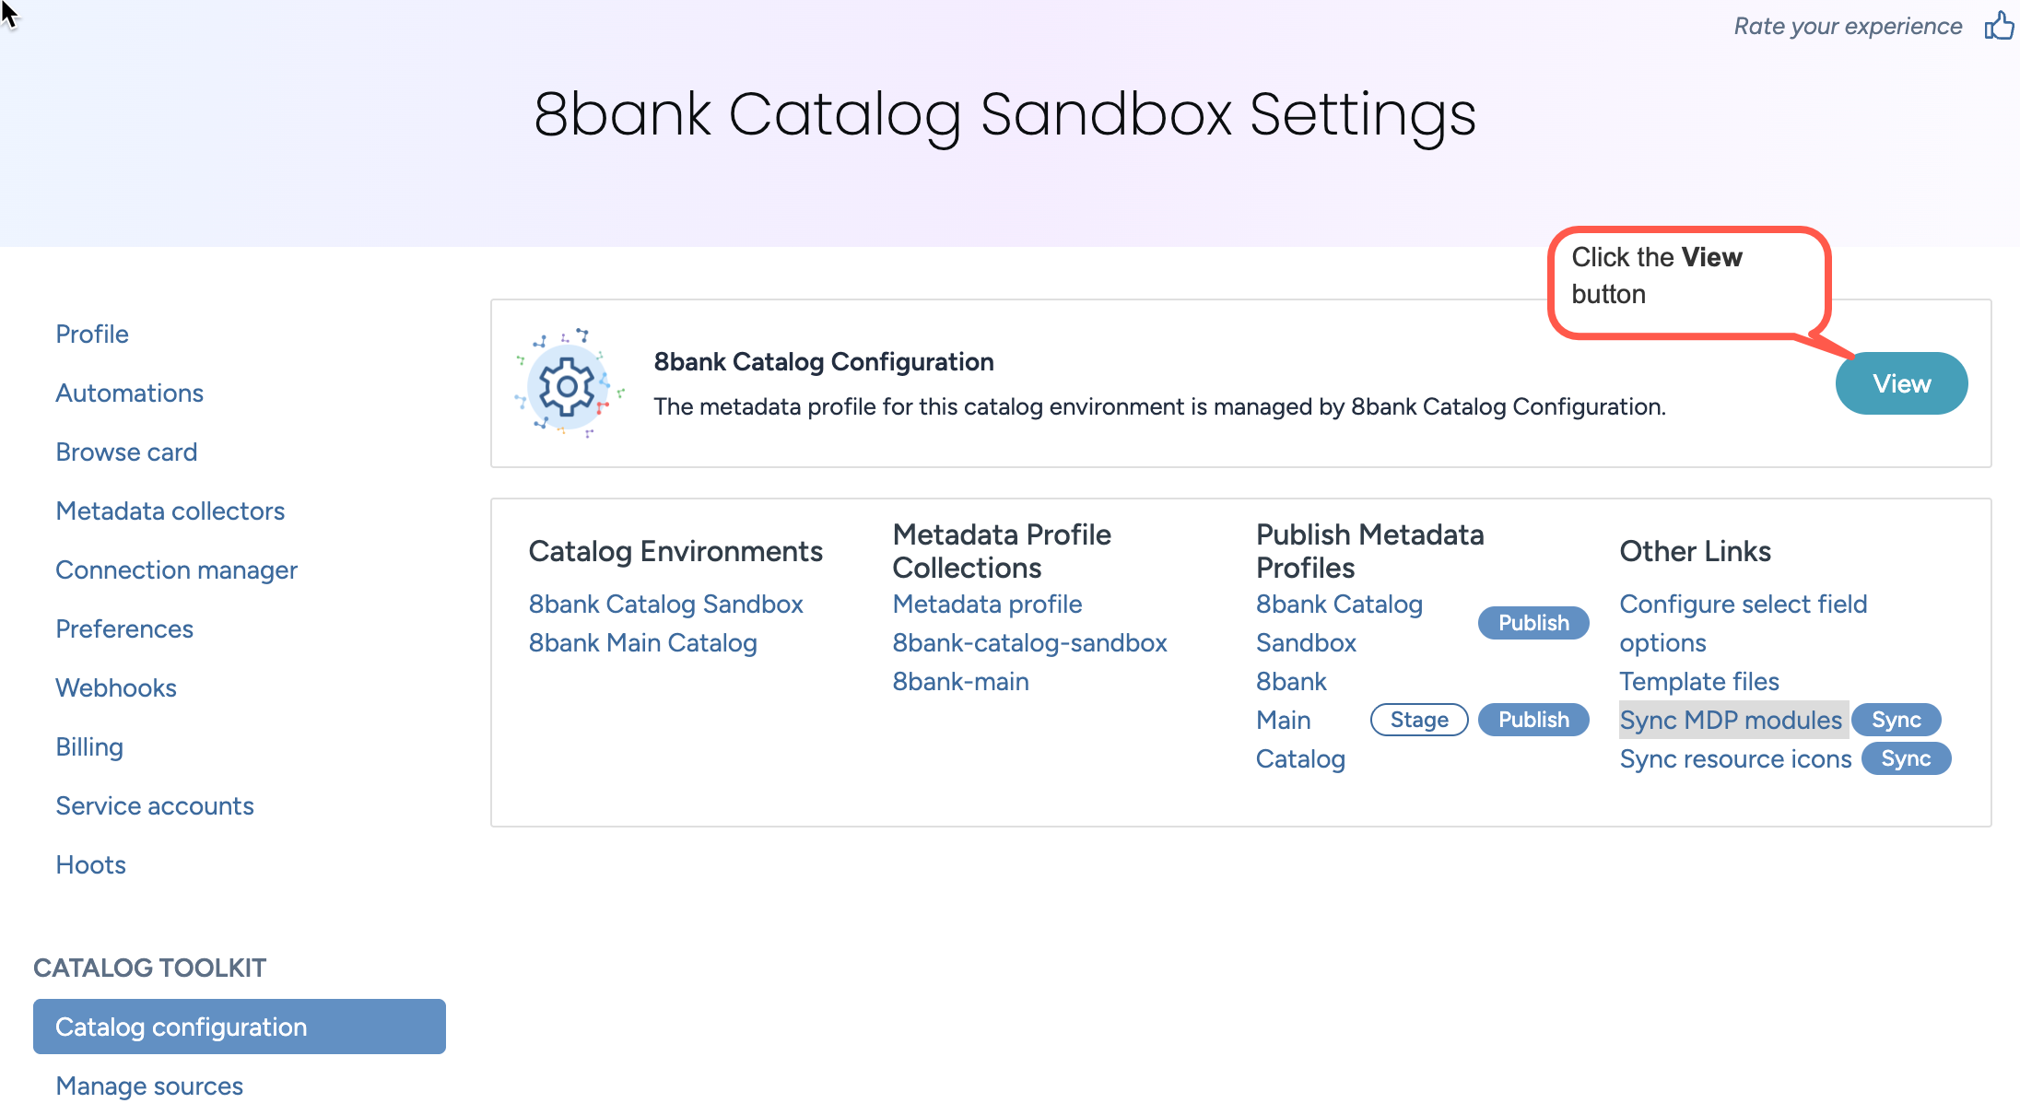Open the Connection manager
The width and height of the screenshot is (2020, 1115).
pyautogui.click(x=176, y=569)
